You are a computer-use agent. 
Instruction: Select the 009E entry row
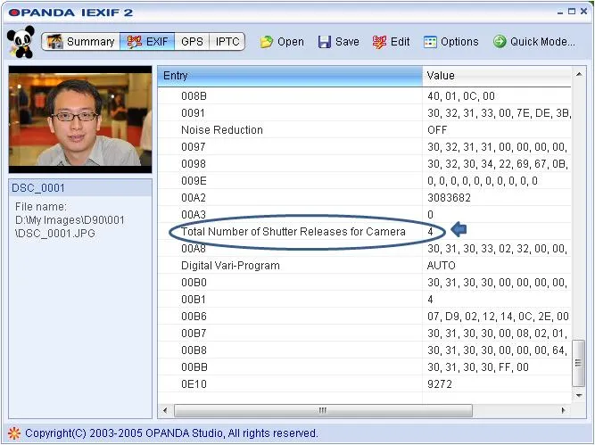pyautogui.click(x=364, y=181)
